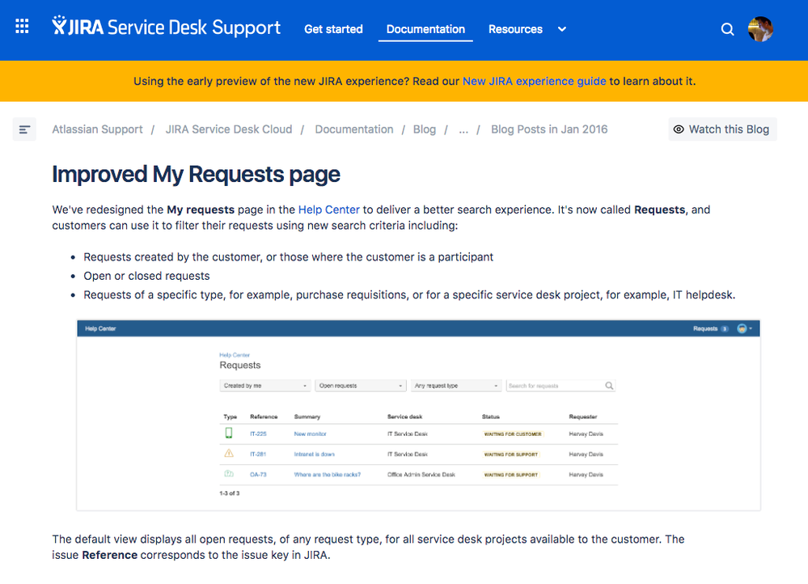Open the app switcher grid icon
This screenshot has height=584, width=808.
click(22, 26)
